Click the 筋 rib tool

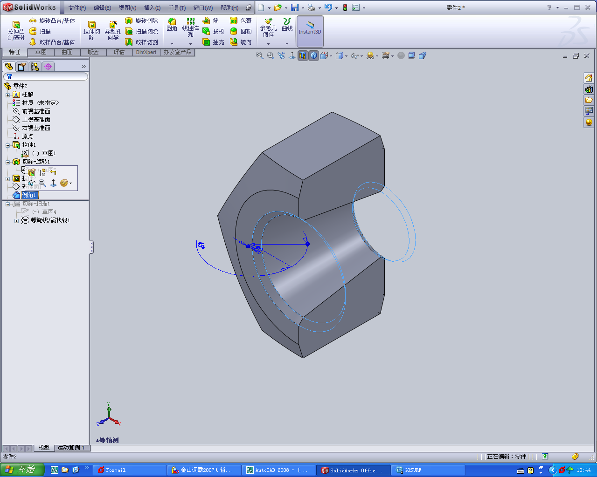[211, 21]
